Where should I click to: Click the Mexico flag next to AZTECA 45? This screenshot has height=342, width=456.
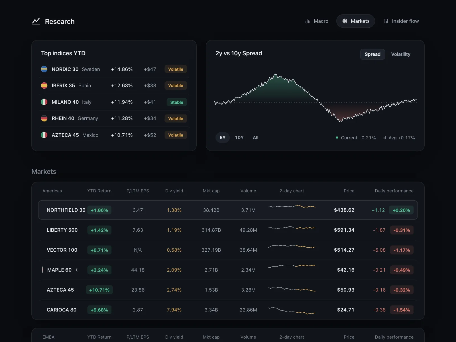44,135
